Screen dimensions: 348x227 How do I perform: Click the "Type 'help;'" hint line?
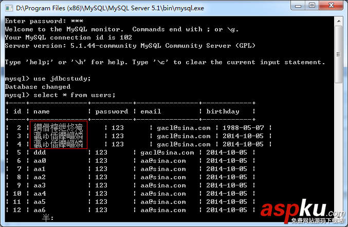click(x=165, y=62)
